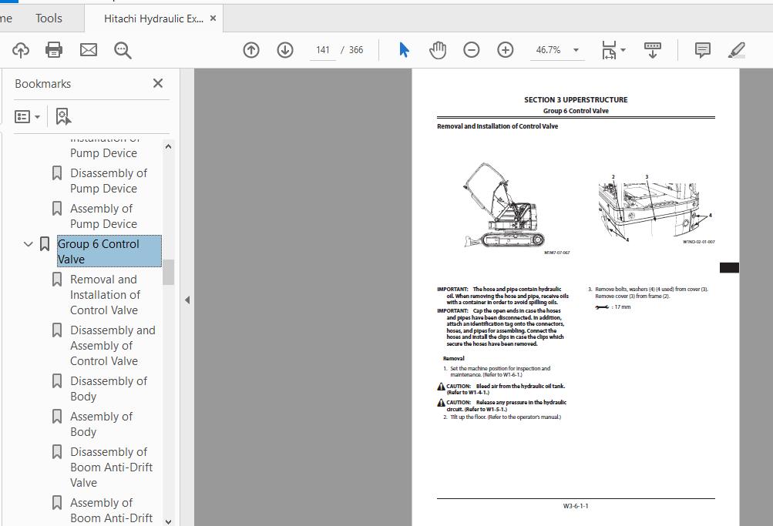773x526 pixels.
Task: Click the print icon in toolbar
Action: coord(54,50)
